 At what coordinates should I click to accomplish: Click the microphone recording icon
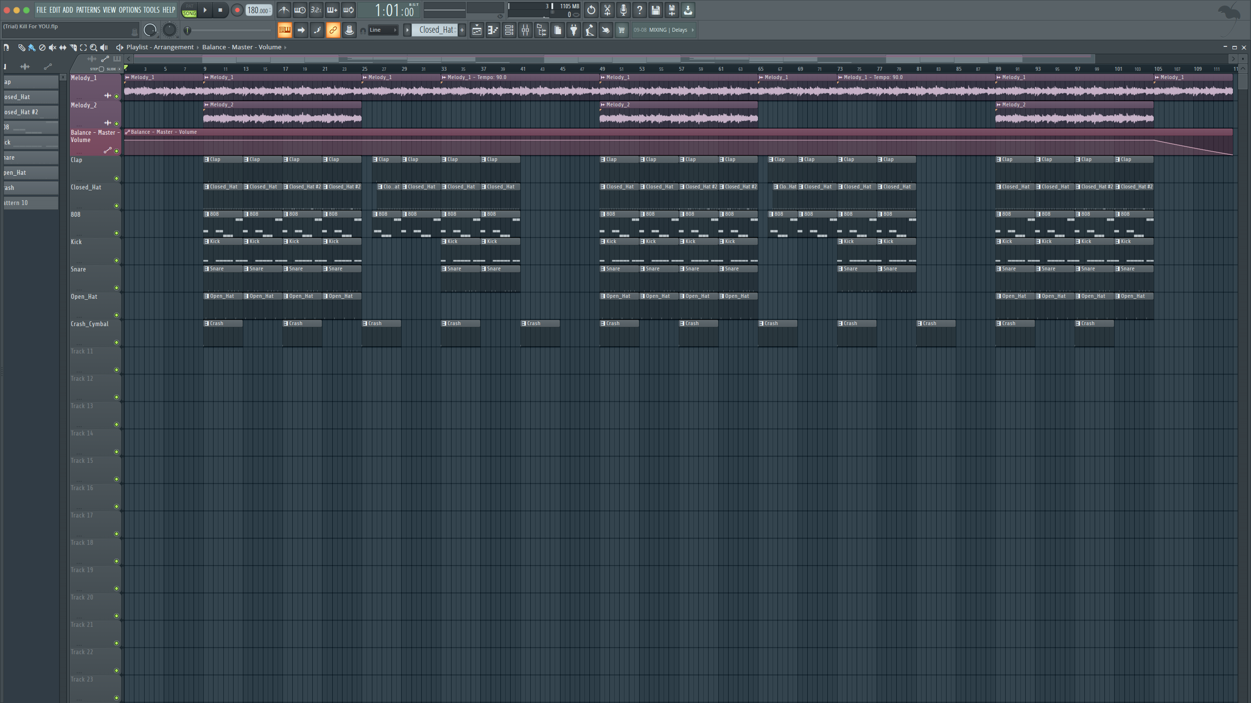tap(623, 10)
